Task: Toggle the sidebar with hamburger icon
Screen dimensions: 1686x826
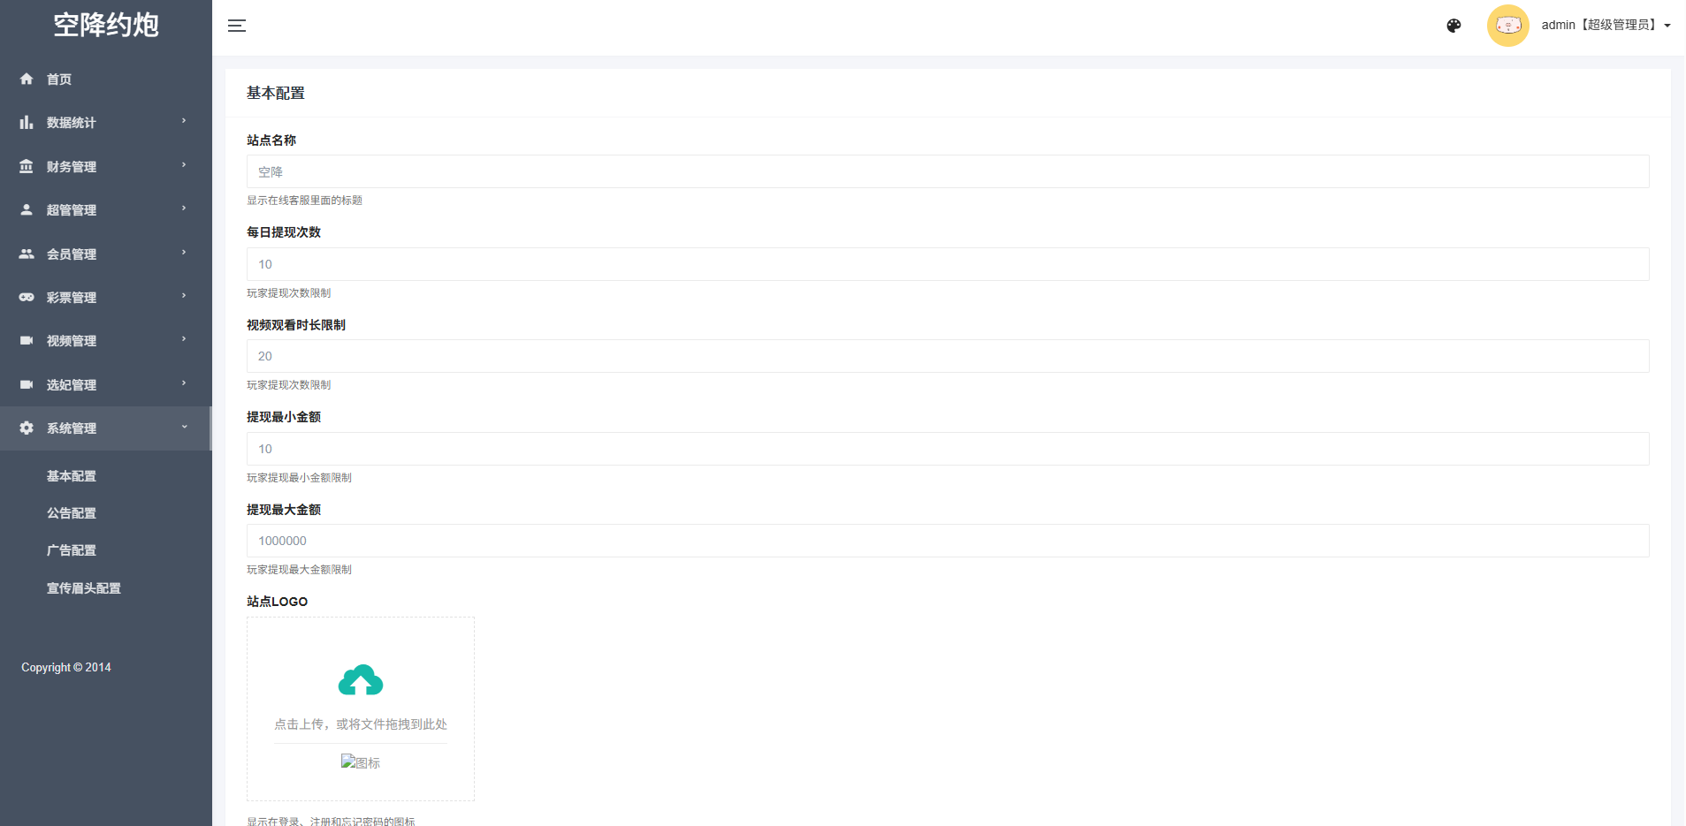Action: pos(237,26)
